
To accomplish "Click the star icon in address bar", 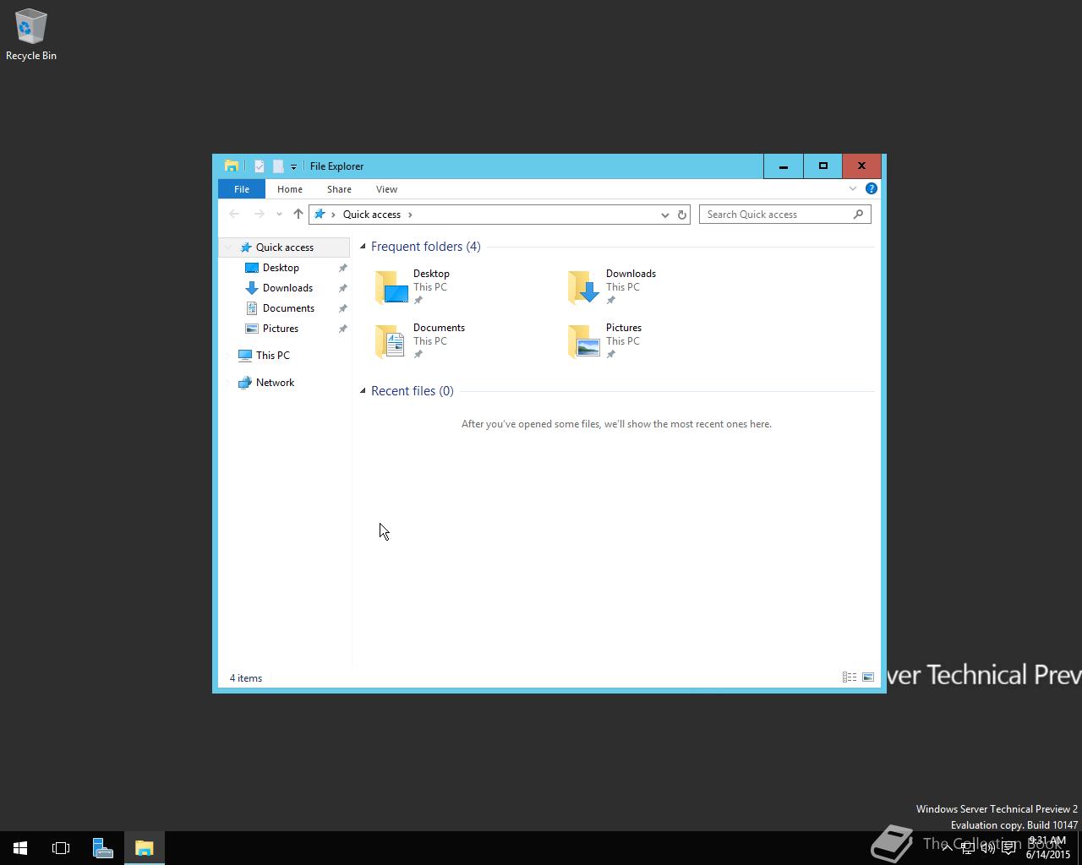I will click(320, 215).
